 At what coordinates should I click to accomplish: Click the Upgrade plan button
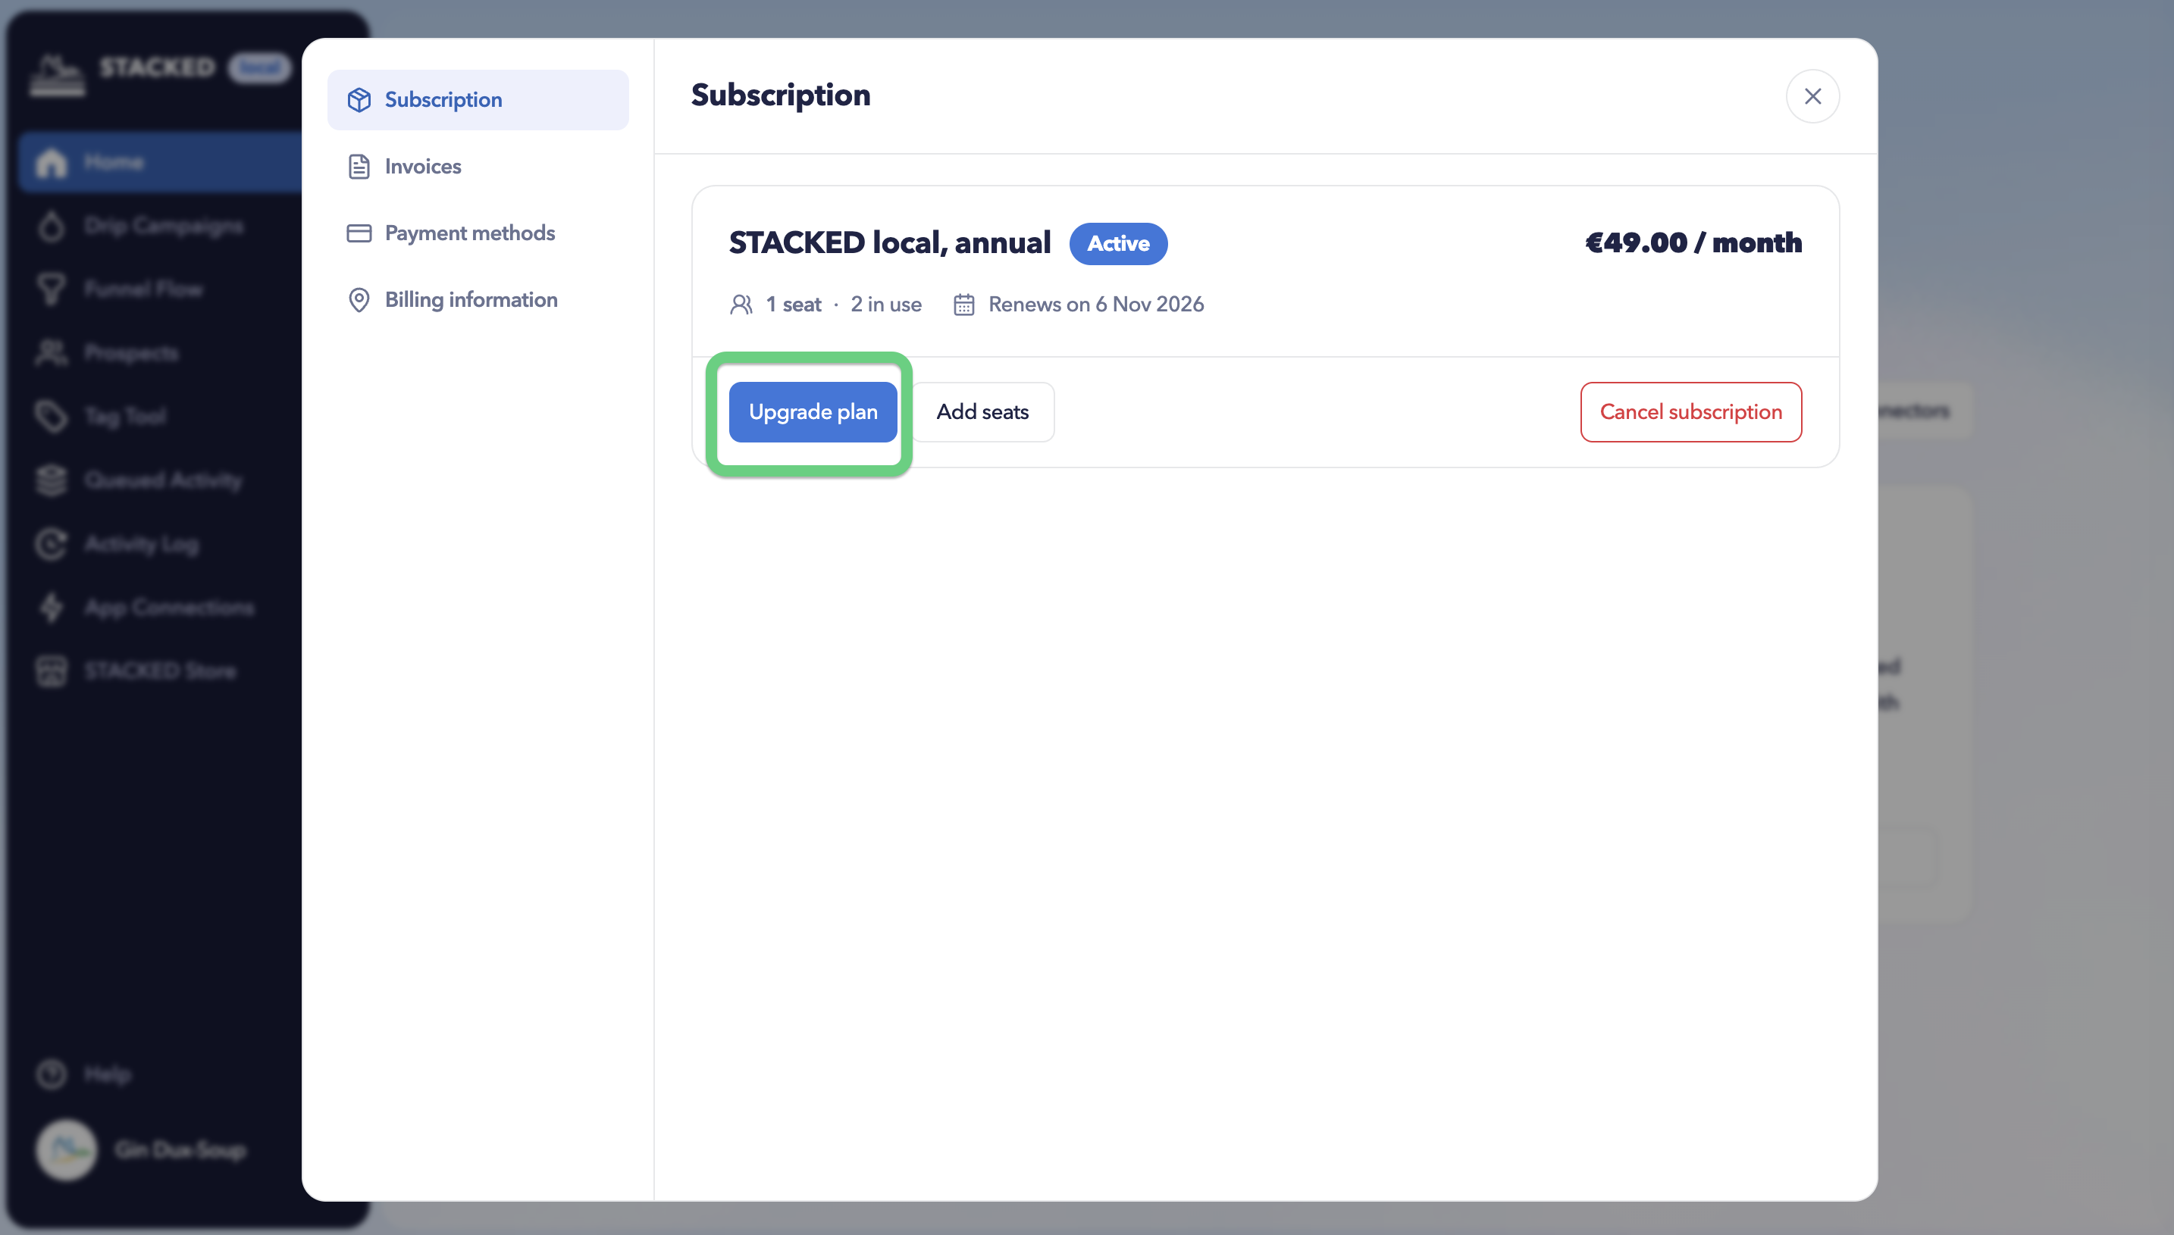coord(813,412)
